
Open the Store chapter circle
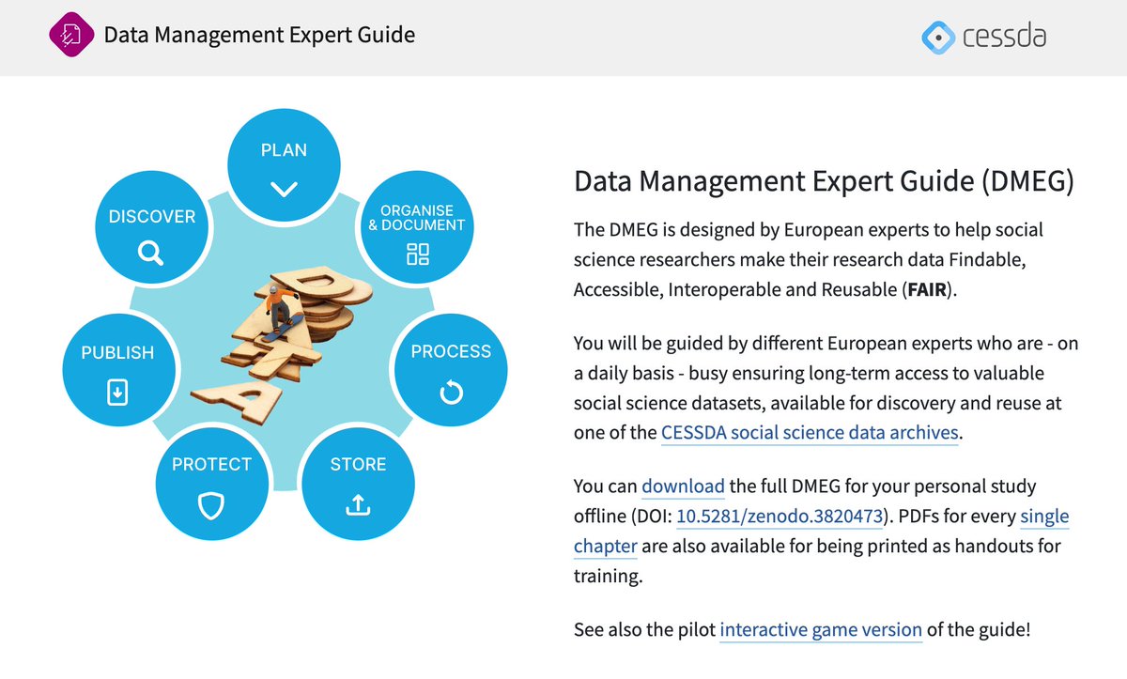pyautogui.click(x=358, y=484)
